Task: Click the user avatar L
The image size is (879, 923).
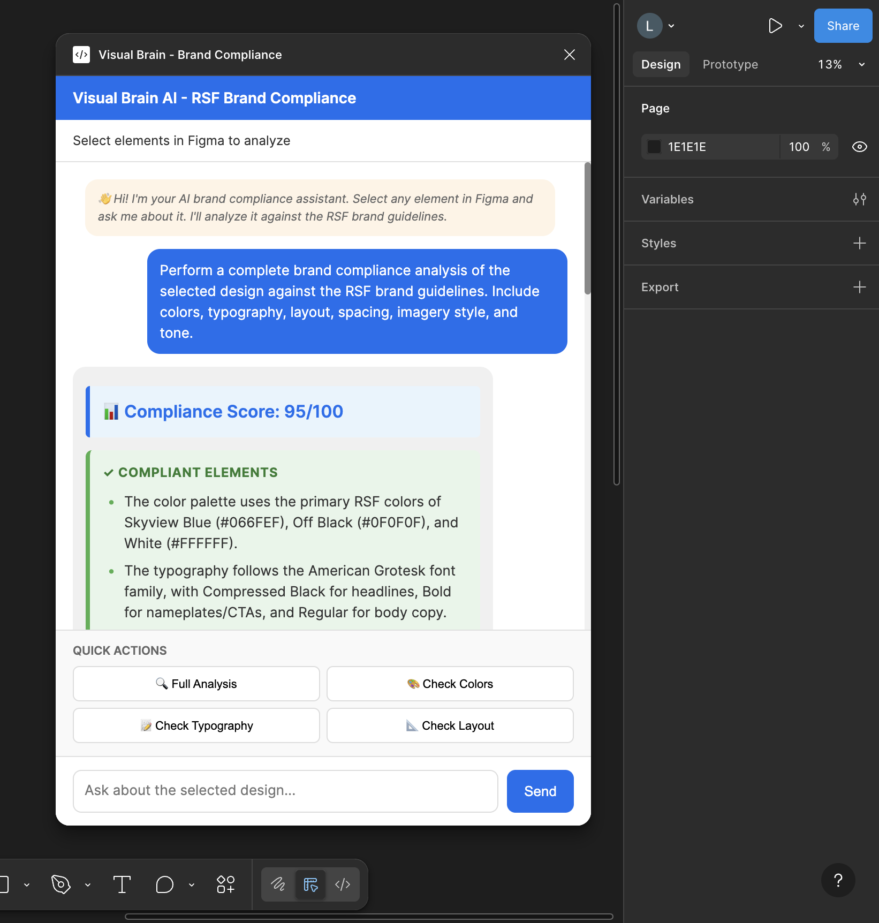Action: pyautogui.click(x=649, y=26)
